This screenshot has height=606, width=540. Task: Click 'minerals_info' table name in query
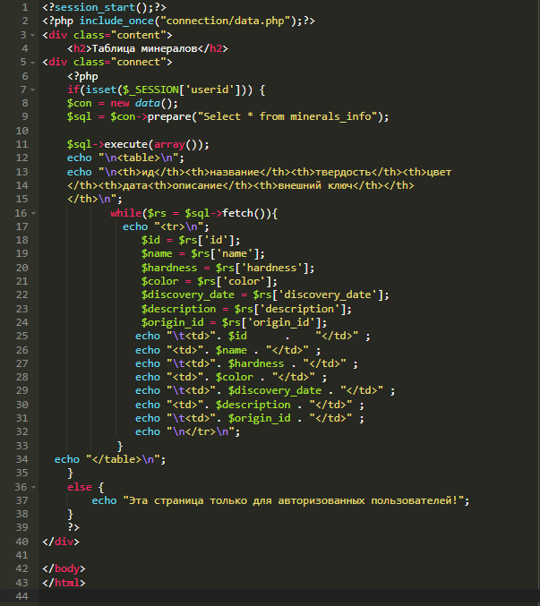[x=330, y=116]
